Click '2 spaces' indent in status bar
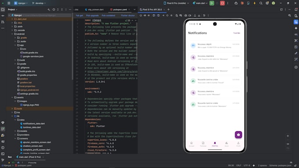Viewport: 299px width, 168px height. pos(263,165)
